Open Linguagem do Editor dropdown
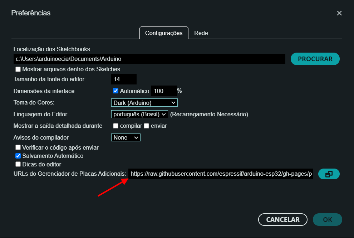 [x=139, y=114]
